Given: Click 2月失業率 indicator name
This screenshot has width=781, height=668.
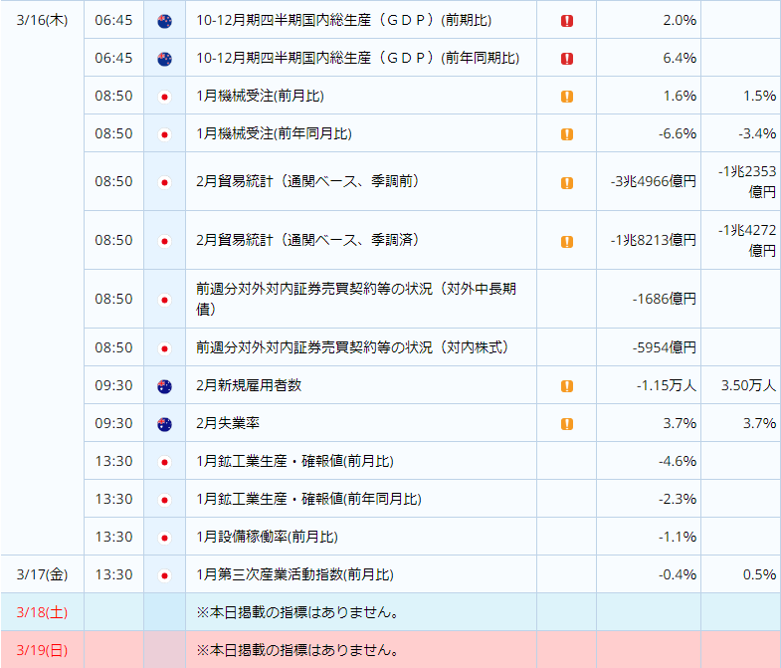Looking at the screenshot, I should tap(228, 423).
